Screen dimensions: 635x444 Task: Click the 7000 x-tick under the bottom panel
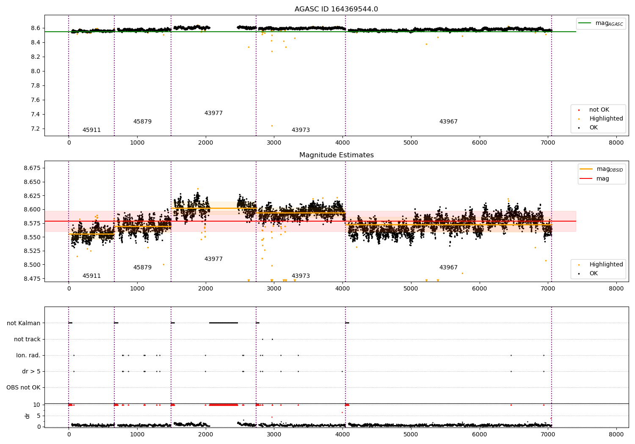(548, 434)
